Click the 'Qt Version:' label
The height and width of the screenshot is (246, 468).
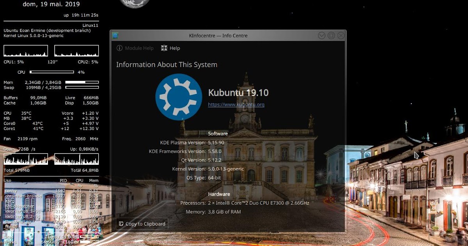tap(193, 160)
